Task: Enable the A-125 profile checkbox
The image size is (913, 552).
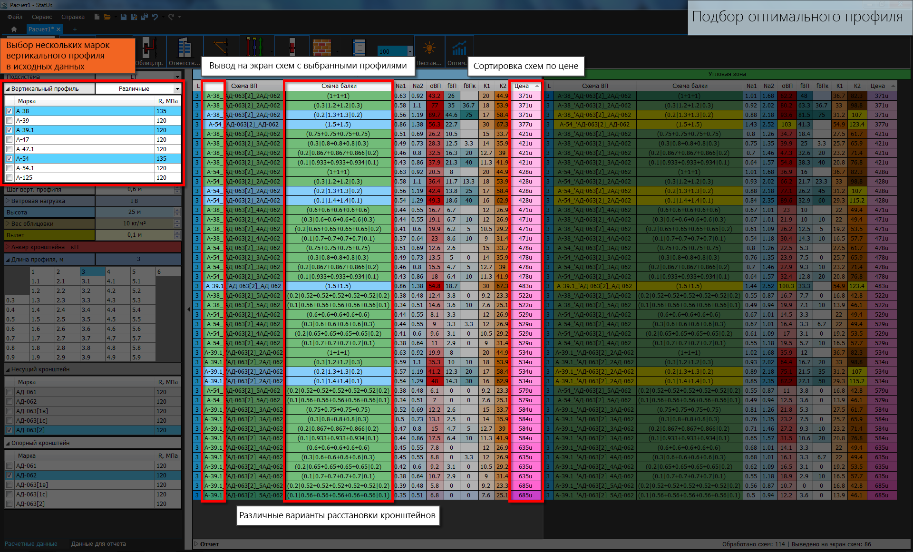Action: click(10, 177)
